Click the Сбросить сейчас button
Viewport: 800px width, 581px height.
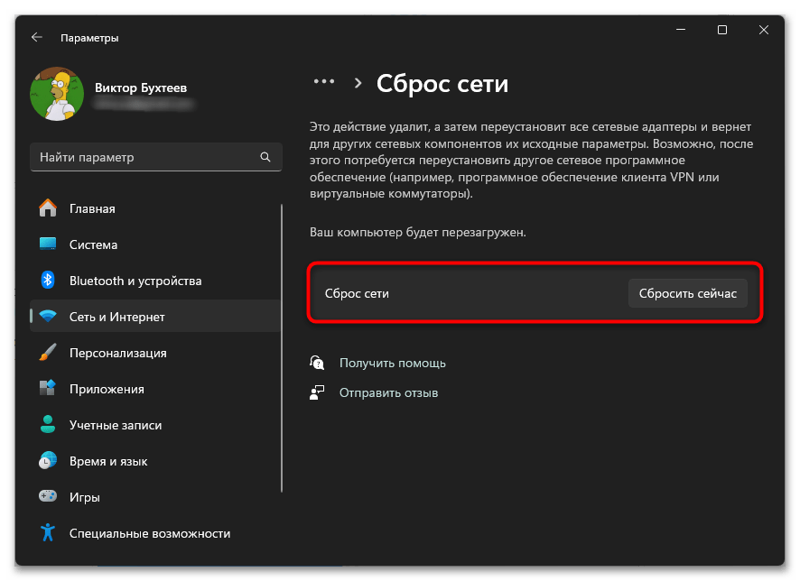coord(688,293)
